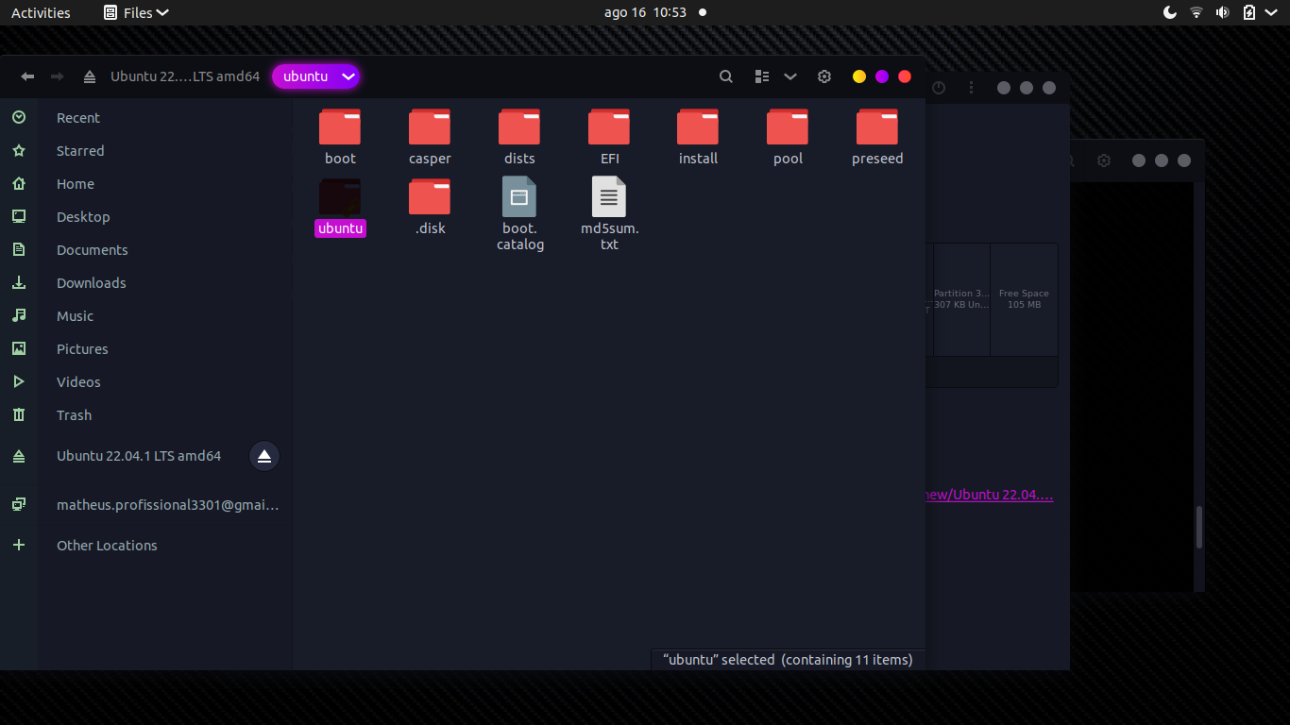Image resolution: width=1290 pixels, height=725 pixels.
Task: Expand the ubuntu path dropdown
Action: 348,76
